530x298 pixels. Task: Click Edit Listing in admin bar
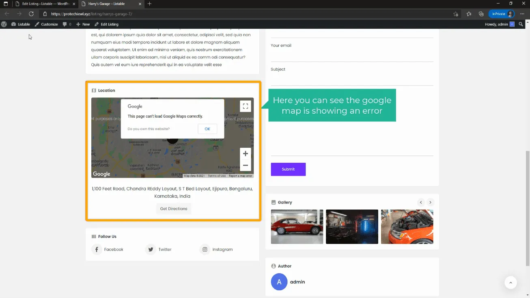[106, 24]
